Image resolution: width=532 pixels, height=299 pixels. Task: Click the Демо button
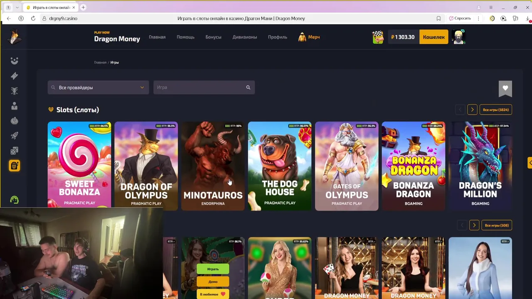coord(213,282)
